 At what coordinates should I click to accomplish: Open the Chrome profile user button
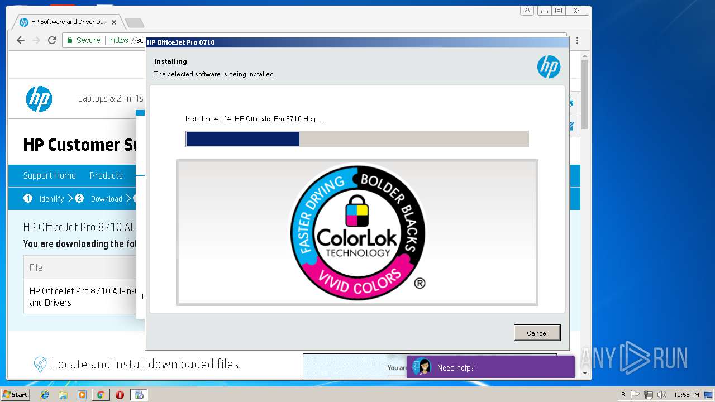tap(527, 11)
